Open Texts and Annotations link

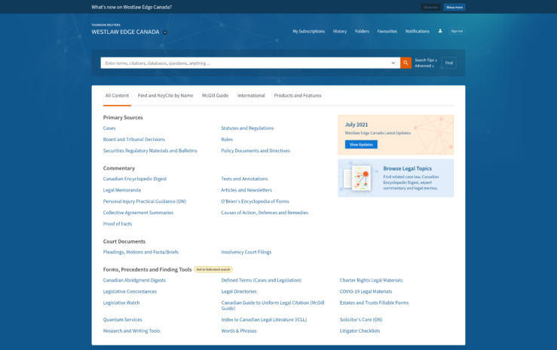pos(244,179)
